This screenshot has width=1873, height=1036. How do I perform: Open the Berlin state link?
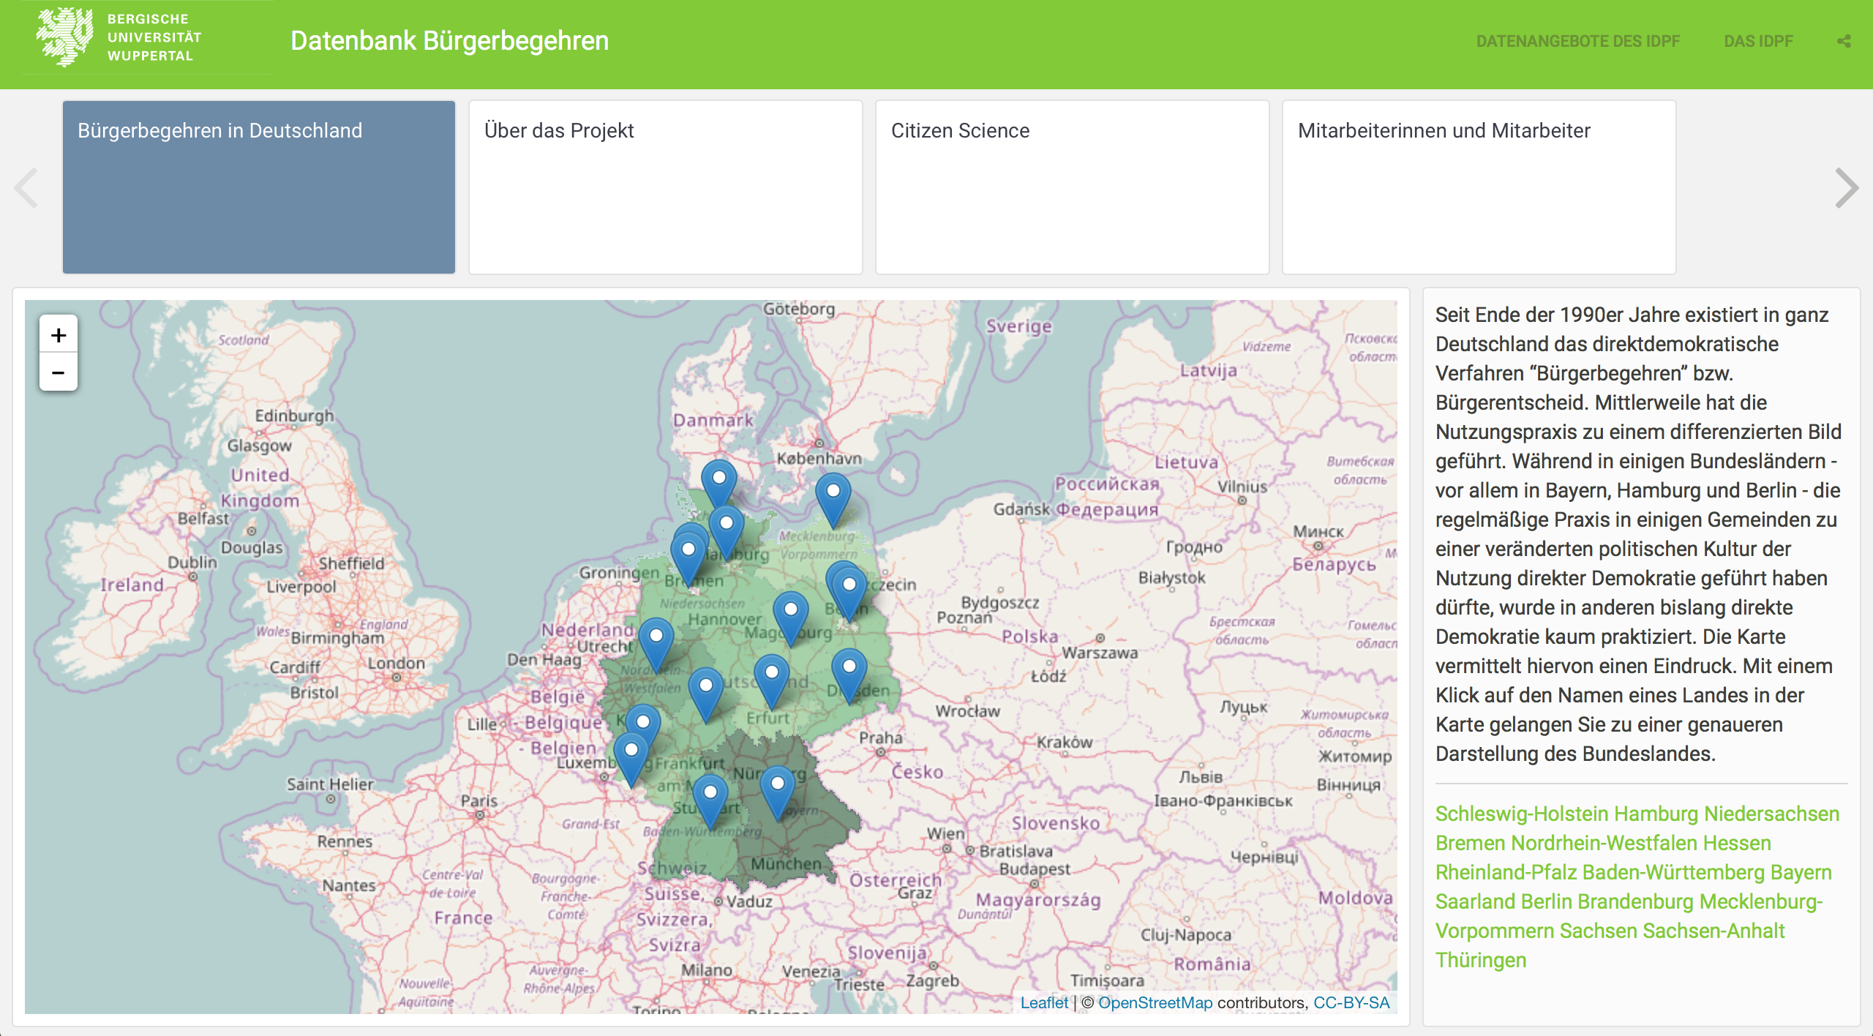tap(1547, 901)
